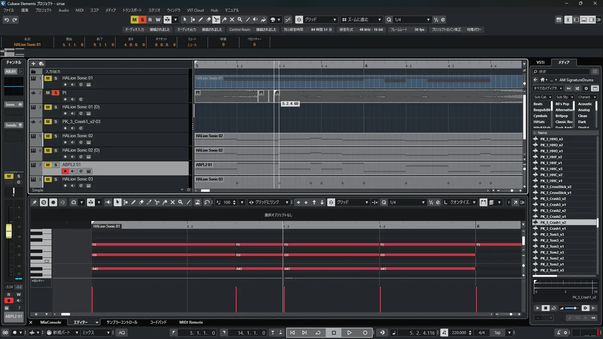Select the Glue tool in main toolbar
Image resolution: width=603 pixels, height=339 pixels.
224,19
